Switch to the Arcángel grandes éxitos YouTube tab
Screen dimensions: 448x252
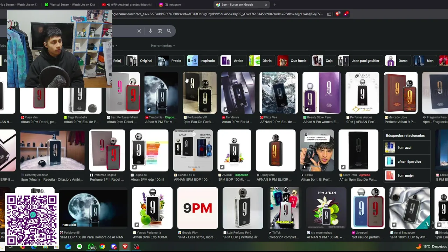click(x=127, y=5)
